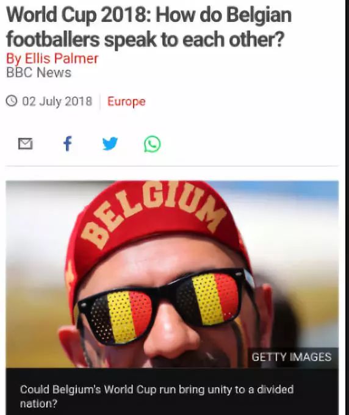
Task: Open the Belgium fan photo
Action: pyautogui.click(x=172, y=274)
